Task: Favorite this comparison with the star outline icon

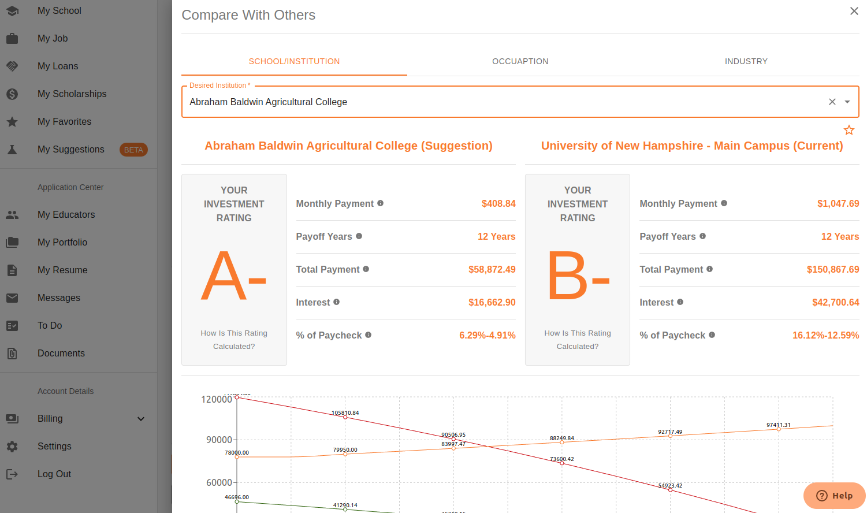Action: (x=849, y=130)
